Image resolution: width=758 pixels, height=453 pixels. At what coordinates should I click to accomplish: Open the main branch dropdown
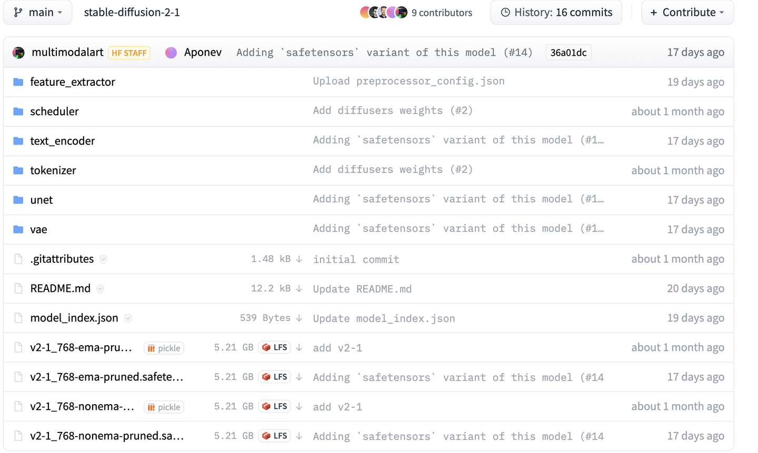pos(37,12)
